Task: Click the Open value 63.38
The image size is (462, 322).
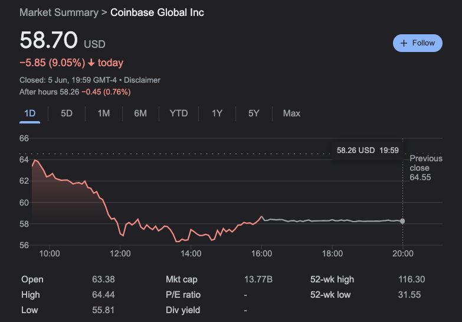Action: 103,279
